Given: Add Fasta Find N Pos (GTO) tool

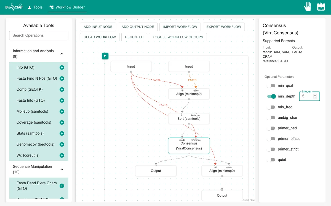Looking at the screenshot, I should [x=62, y=79].
